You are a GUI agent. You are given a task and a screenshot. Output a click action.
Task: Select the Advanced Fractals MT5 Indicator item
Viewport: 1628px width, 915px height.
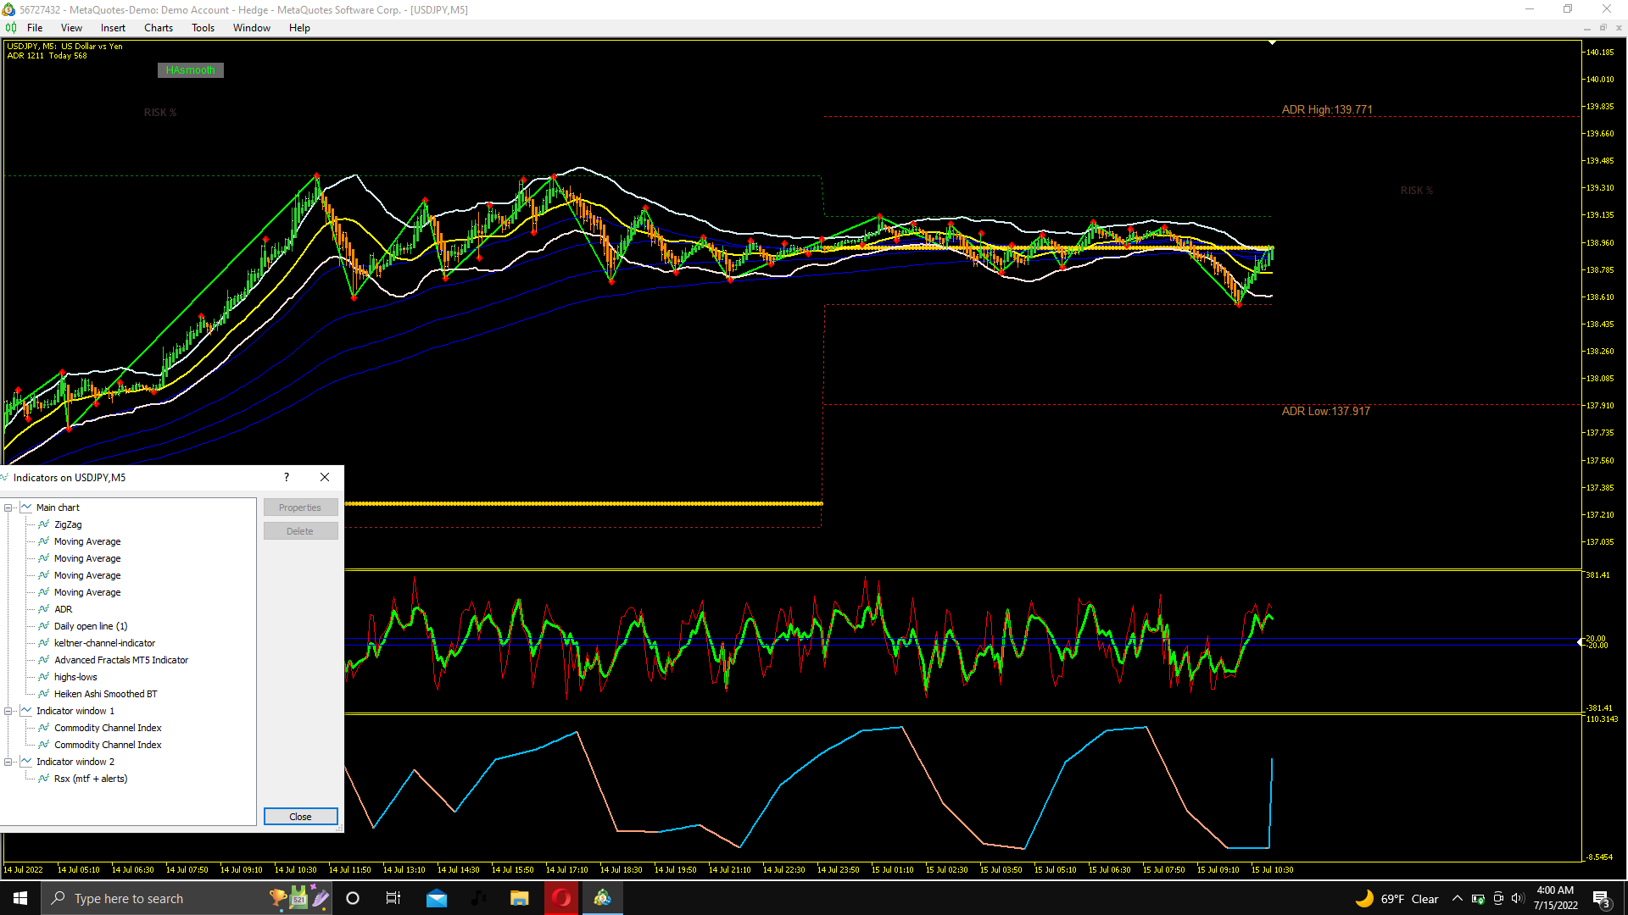coord(121,660)
